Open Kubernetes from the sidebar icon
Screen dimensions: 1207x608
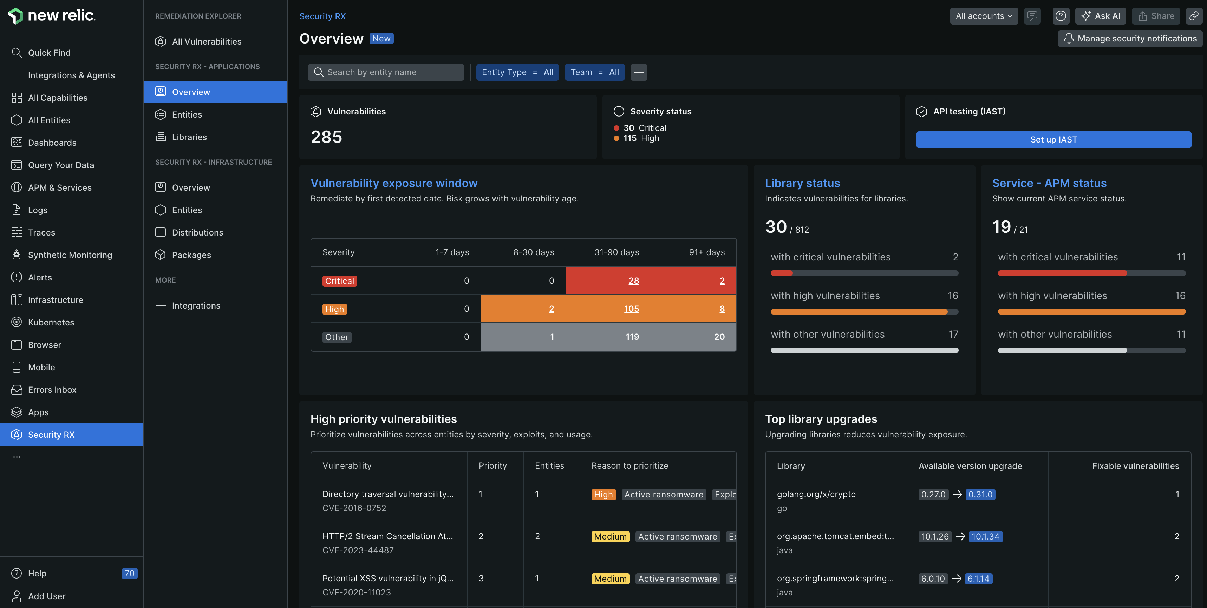(17, 322)
